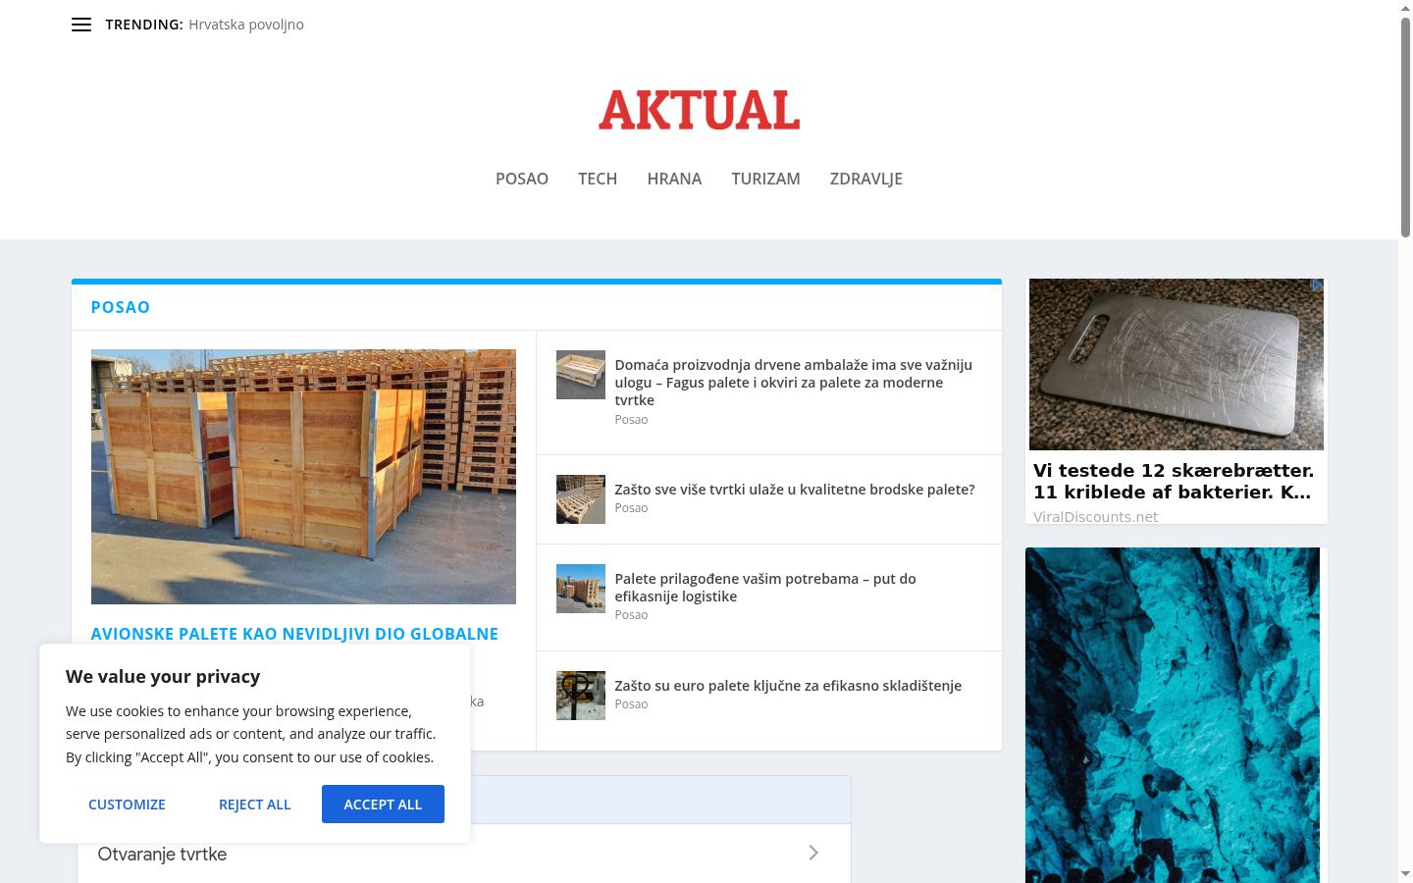
Task: Open article Avionske palete kao nevidljivi dio globalne
Action: (294, 634)
